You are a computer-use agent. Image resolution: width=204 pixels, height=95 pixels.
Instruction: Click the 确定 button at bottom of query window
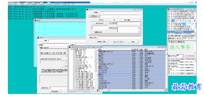[55, 91]
